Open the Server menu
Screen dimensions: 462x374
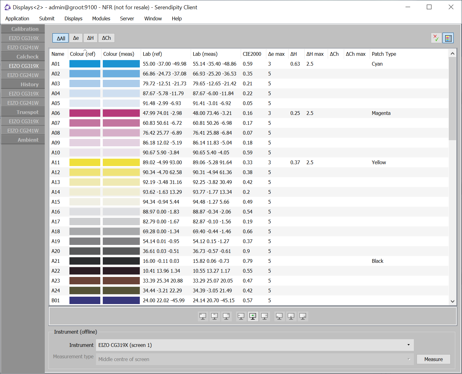coord(127,18)
